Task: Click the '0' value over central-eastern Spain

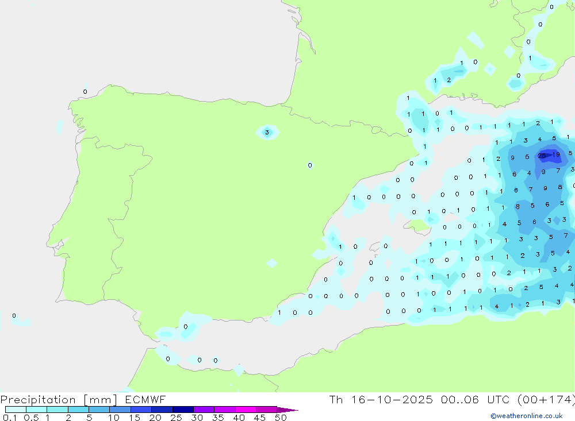Action: pyautogui.click(x=310, y=165)
